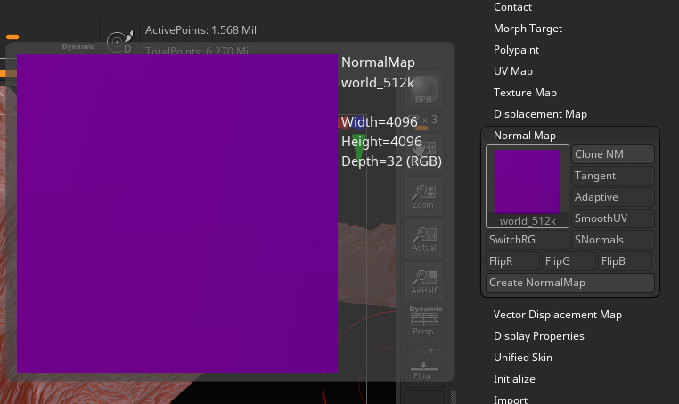Expand the Displacement Map section

point(540,114)
